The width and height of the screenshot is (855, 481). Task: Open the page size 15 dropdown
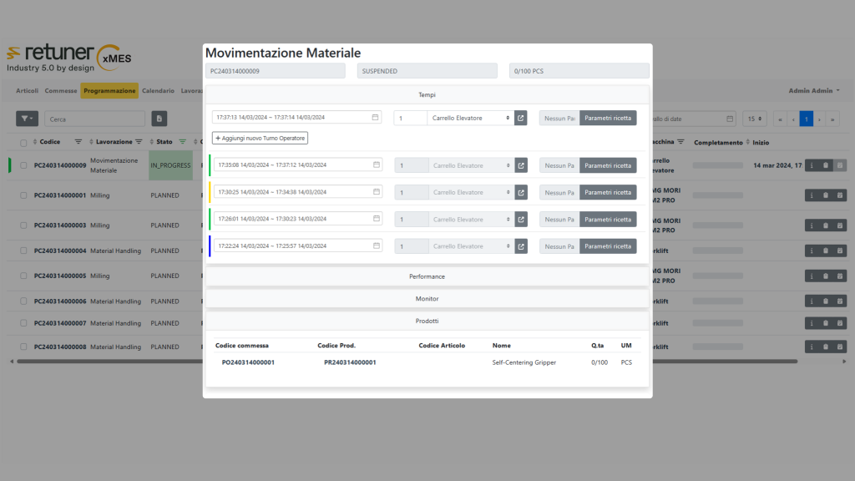click(755, 119)
